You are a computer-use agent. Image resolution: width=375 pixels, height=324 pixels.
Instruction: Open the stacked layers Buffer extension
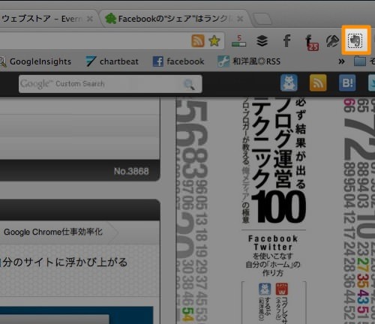[x=262, y=40]
